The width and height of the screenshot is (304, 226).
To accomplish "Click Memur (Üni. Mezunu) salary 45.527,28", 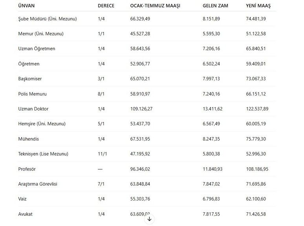I will pos(140,34).
